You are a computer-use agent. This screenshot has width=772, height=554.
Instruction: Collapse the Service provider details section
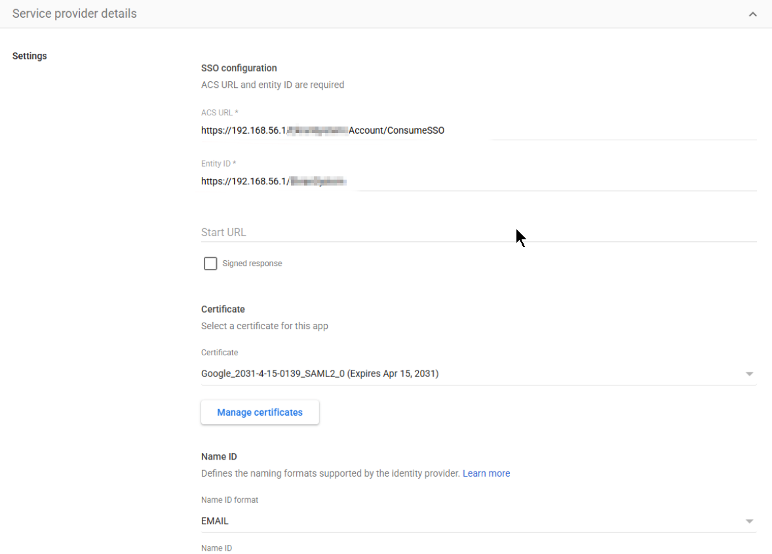752,14
